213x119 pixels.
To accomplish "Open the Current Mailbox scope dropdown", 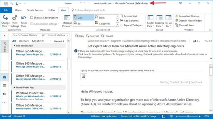I will click(x=58, y=35).
